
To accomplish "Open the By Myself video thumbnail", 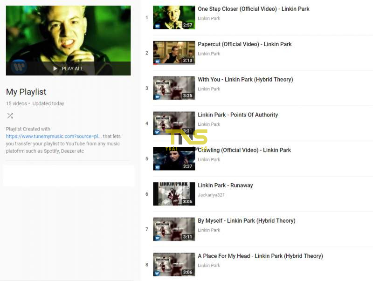I will [x=174, y=229].
